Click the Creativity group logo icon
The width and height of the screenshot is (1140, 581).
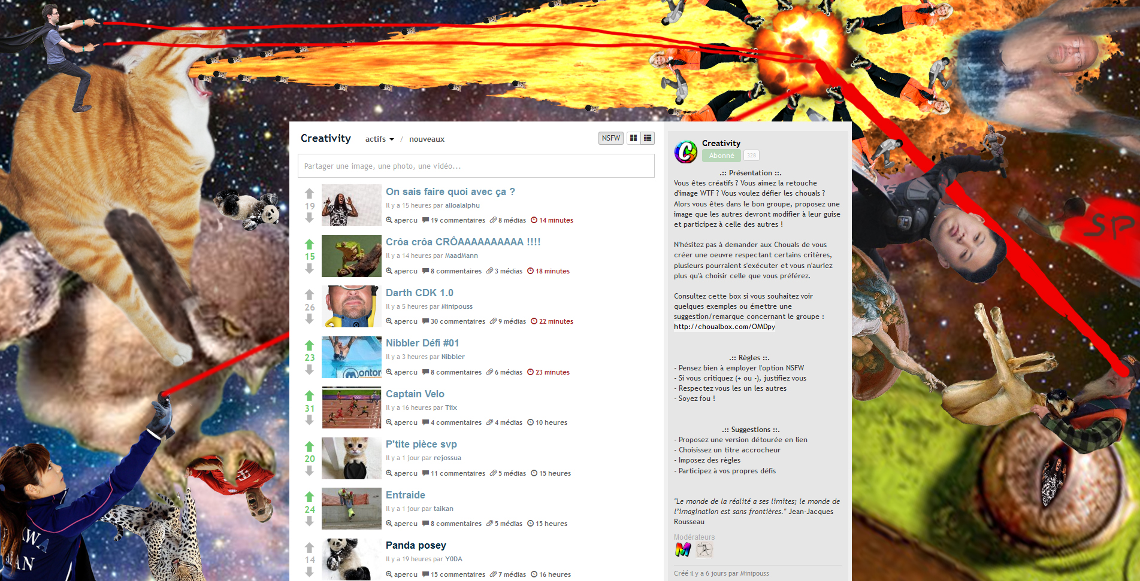685,151
